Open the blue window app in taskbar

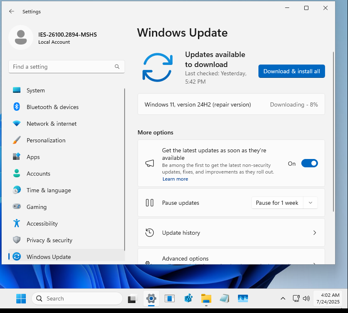(x=170, y=298)
